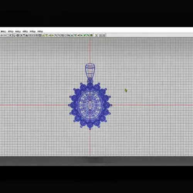This screenshot has height=193, width=193.
Task: Open the third menu in the menu bar
Action: coord(18,31)
